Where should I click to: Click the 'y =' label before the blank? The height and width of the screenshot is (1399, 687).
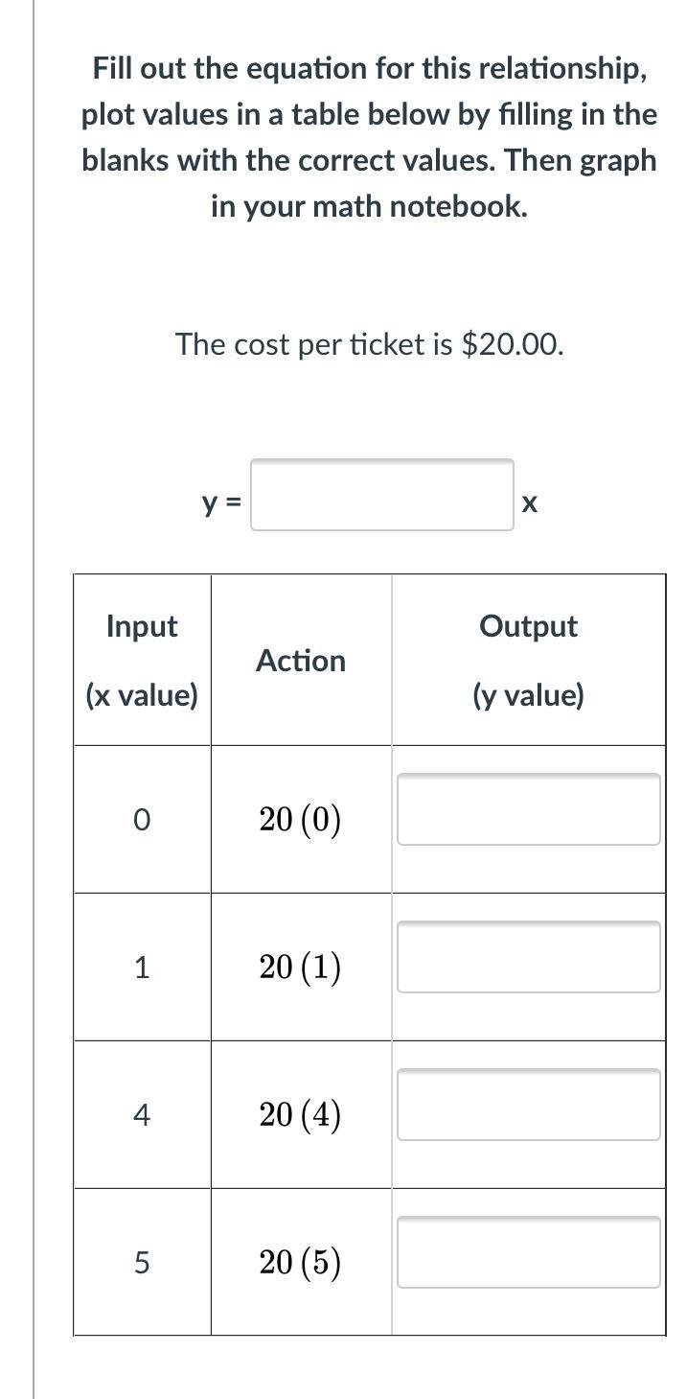point(221,501)
